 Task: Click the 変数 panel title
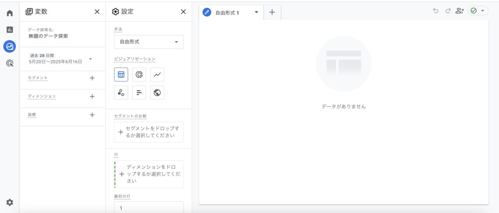[41, 12]
